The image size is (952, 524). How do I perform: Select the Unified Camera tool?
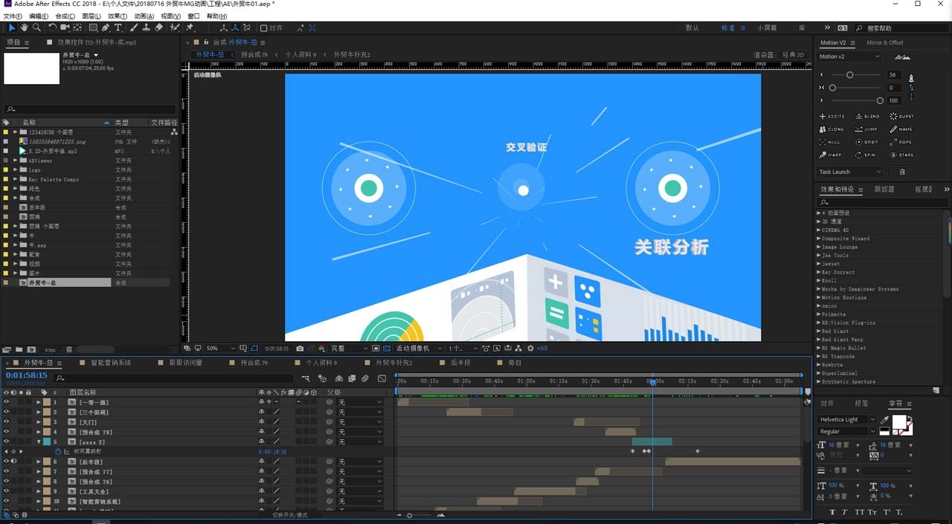(x=65, y=28)
